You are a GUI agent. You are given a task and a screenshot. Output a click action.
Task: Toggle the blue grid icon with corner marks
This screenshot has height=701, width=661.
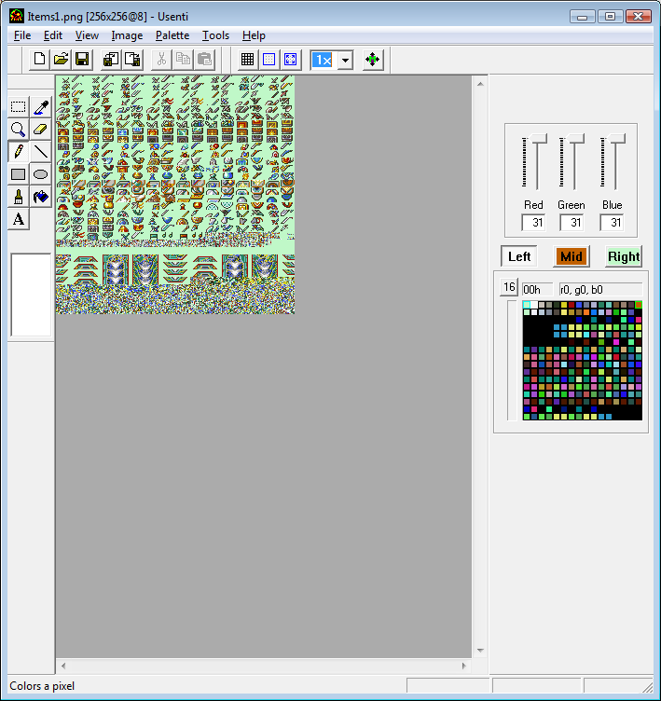[x=290, y=60]
